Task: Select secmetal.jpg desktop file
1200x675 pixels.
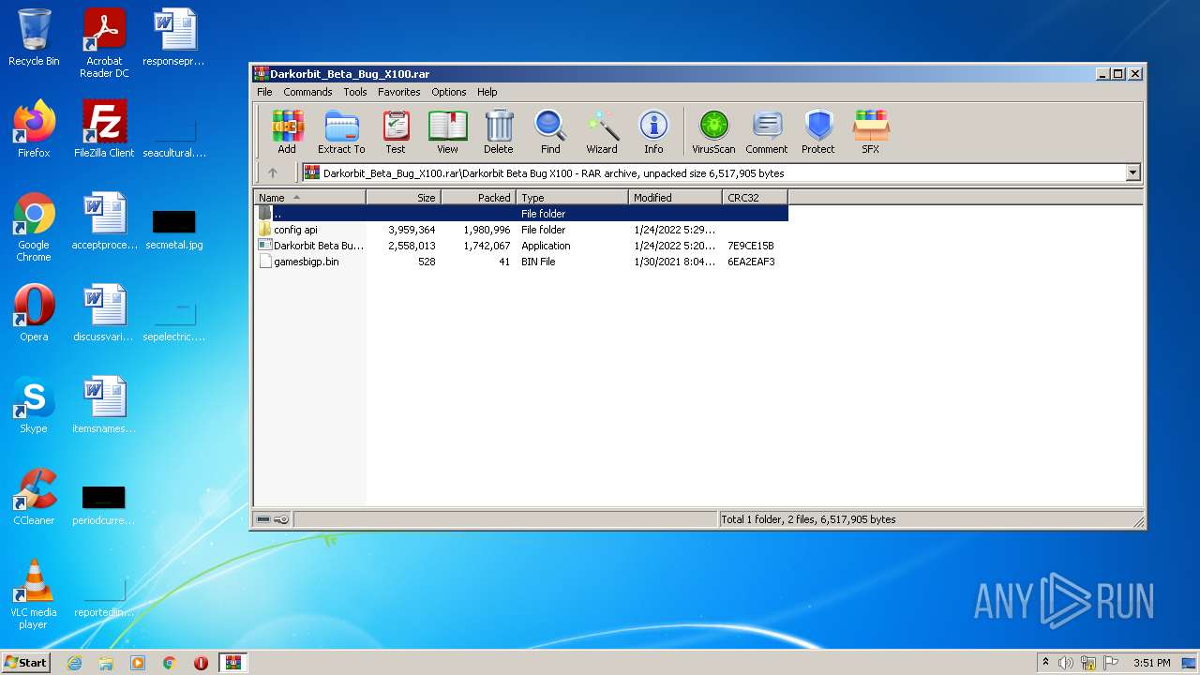Action: pos(174,229)
